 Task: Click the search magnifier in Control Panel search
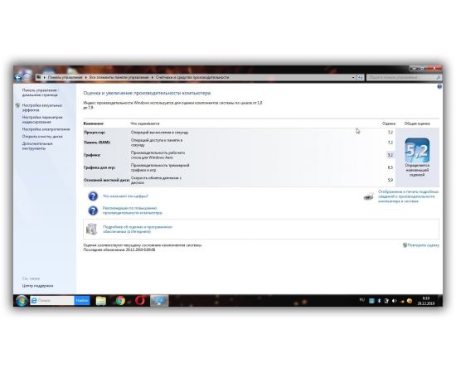pos(439,77)
